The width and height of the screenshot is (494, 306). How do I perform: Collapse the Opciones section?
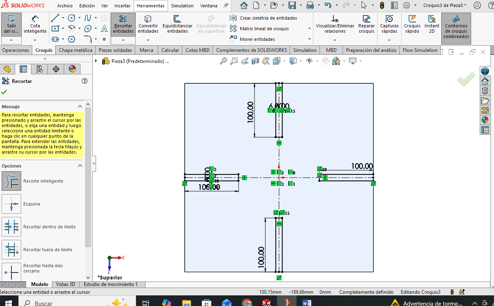pyautogui.click(x=80, y=166)
